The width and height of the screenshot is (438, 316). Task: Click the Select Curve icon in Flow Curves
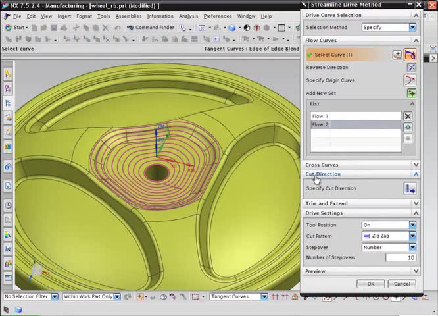tap(410, 55)
